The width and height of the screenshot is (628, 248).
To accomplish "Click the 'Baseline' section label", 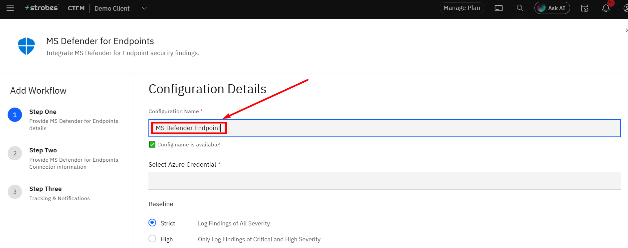I will (161, 204).
